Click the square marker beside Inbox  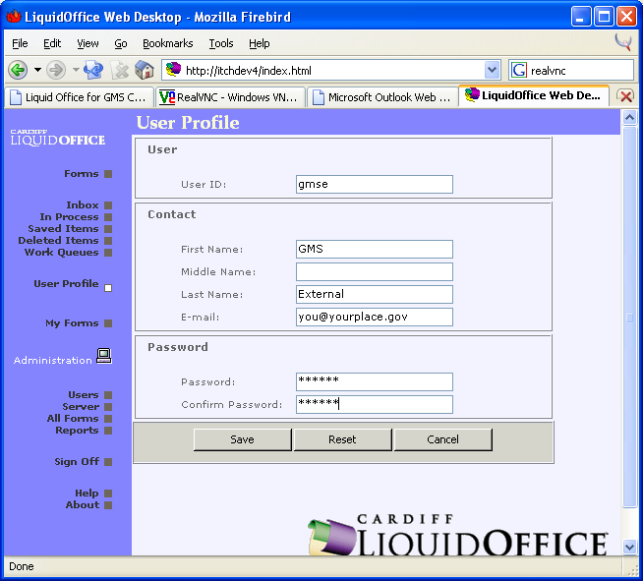click(108, 205)
